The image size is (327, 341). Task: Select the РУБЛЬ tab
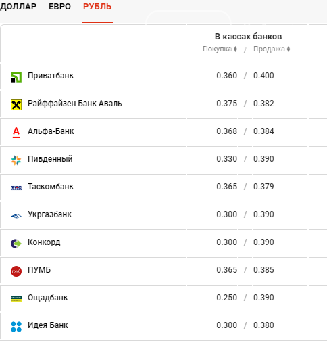point(97,7)
